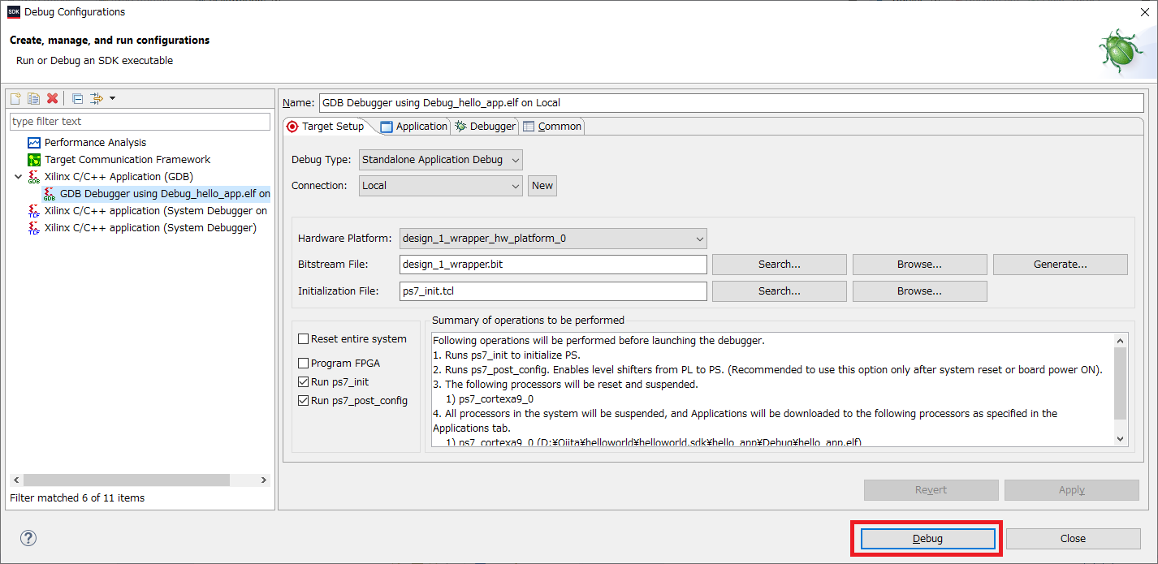Image resolution: width=1158 pixels, height=564 pixels.
Task: Click the Revert button
Action: (931, 490)
